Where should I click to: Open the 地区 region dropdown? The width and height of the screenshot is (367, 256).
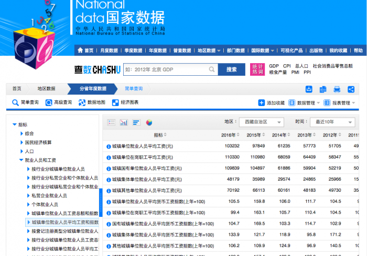click(261, 122)
